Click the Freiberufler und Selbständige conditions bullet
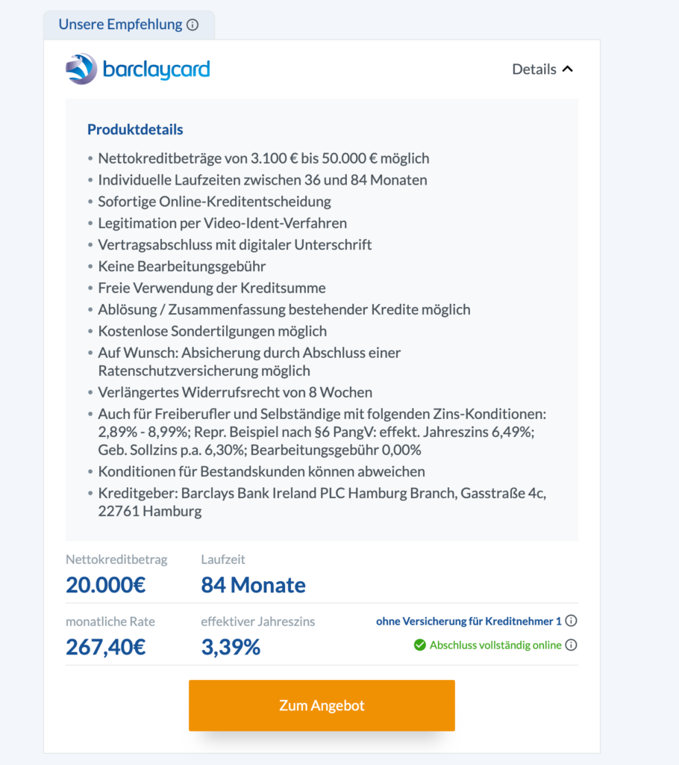Screen dimensions: 679x765 [x=322, y=432]
